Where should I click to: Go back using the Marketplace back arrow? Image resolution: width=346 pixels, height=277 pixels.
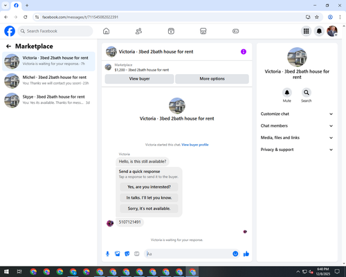[8, 46]
